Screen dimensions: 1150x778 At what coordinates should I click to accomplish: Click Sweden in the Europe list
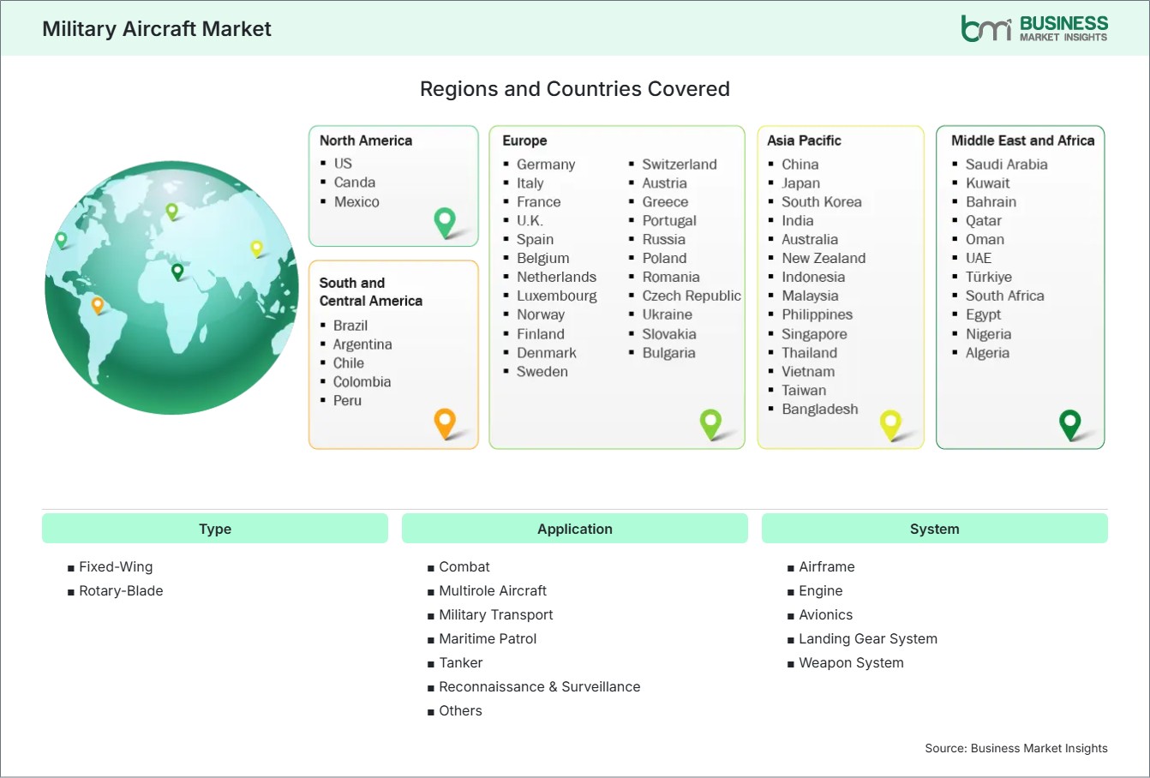542,372
